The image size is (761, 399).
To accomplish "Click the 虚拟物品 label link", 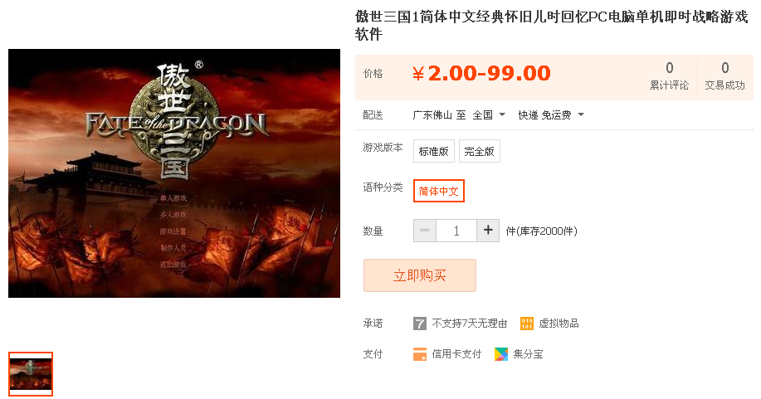I will [559, 324].
